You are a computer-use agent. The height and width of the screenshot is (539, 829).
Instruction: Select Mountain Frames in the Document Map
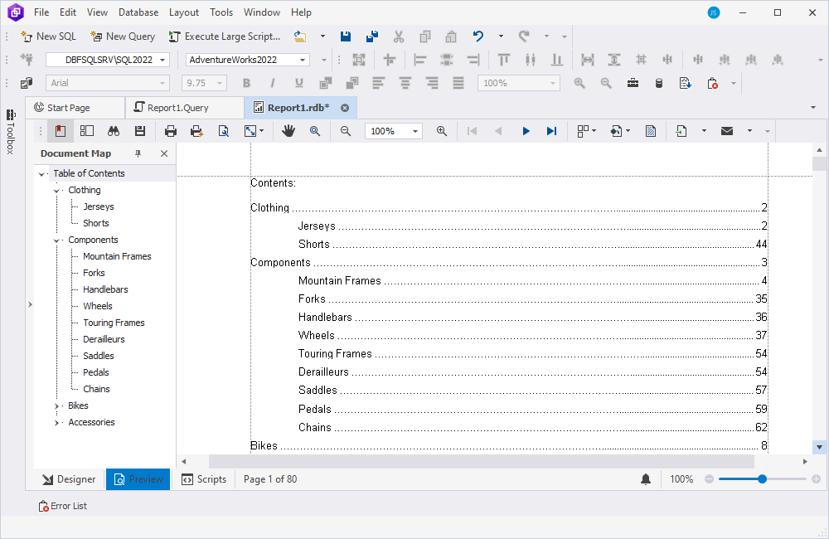(117, 256)
